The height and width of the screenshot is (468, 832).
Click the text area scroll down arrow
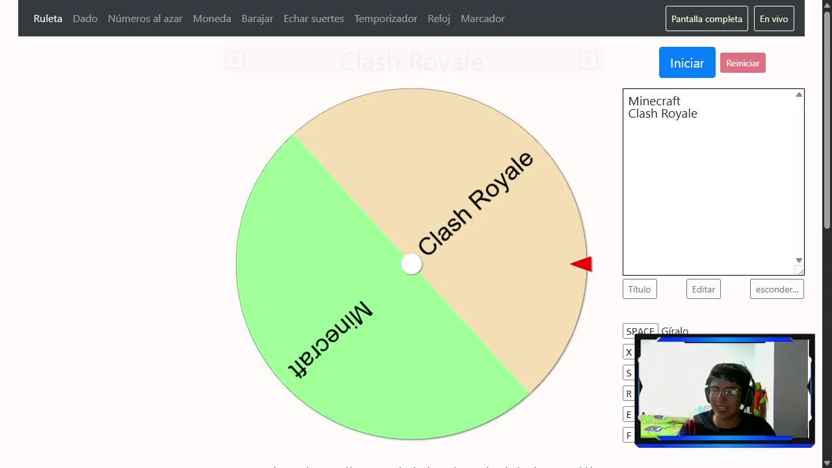(x=799, y=261)
